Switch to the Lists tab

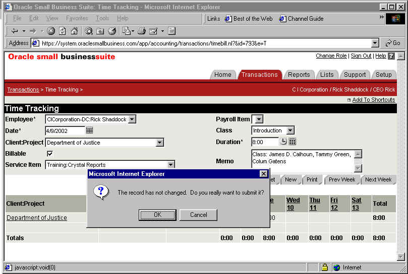point(327,74)
